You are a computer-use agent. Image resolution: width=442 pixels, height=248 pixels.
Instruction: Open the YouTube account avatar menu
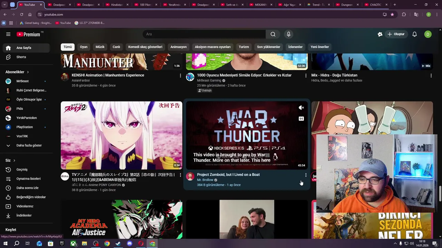click(x=428, y=34)
